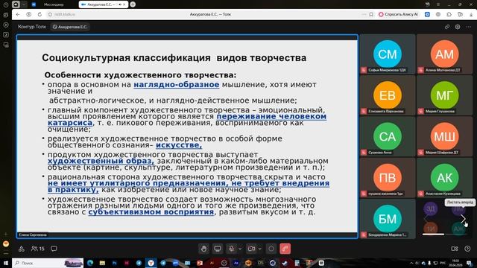Click the taskbar Поиск search box
The width and height of the screenshot is (477, 268).
(48, 263)
